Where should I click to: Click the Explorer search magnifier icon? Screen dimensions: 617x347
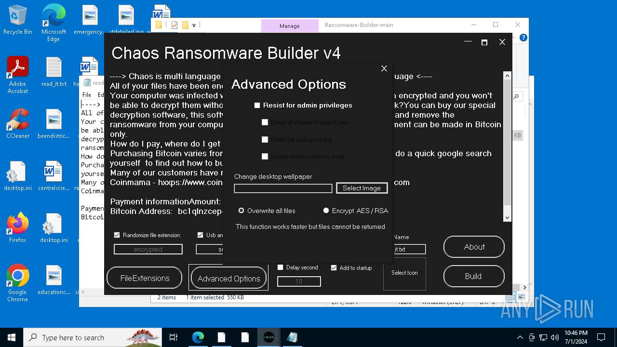coord(516,96)
